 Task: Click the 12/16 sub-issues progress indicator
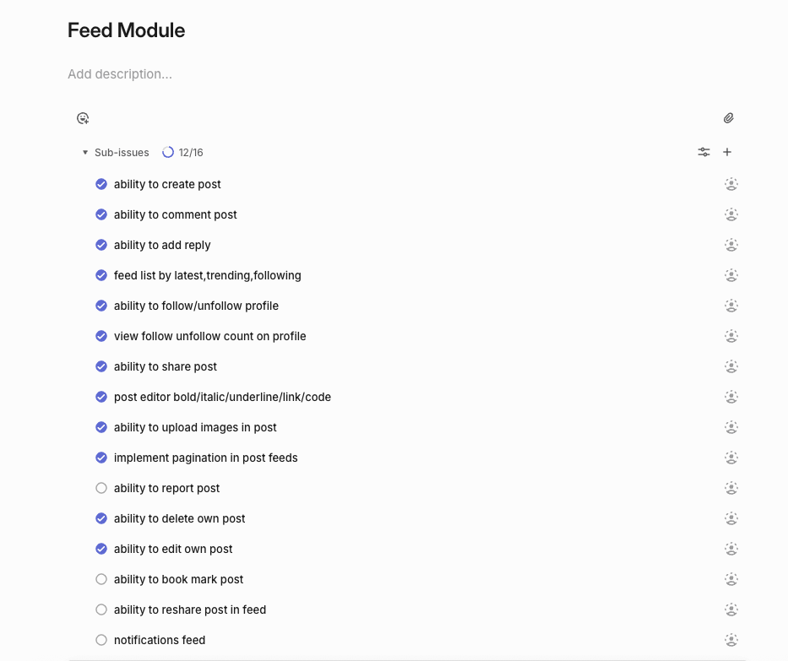tap(182, 153)
